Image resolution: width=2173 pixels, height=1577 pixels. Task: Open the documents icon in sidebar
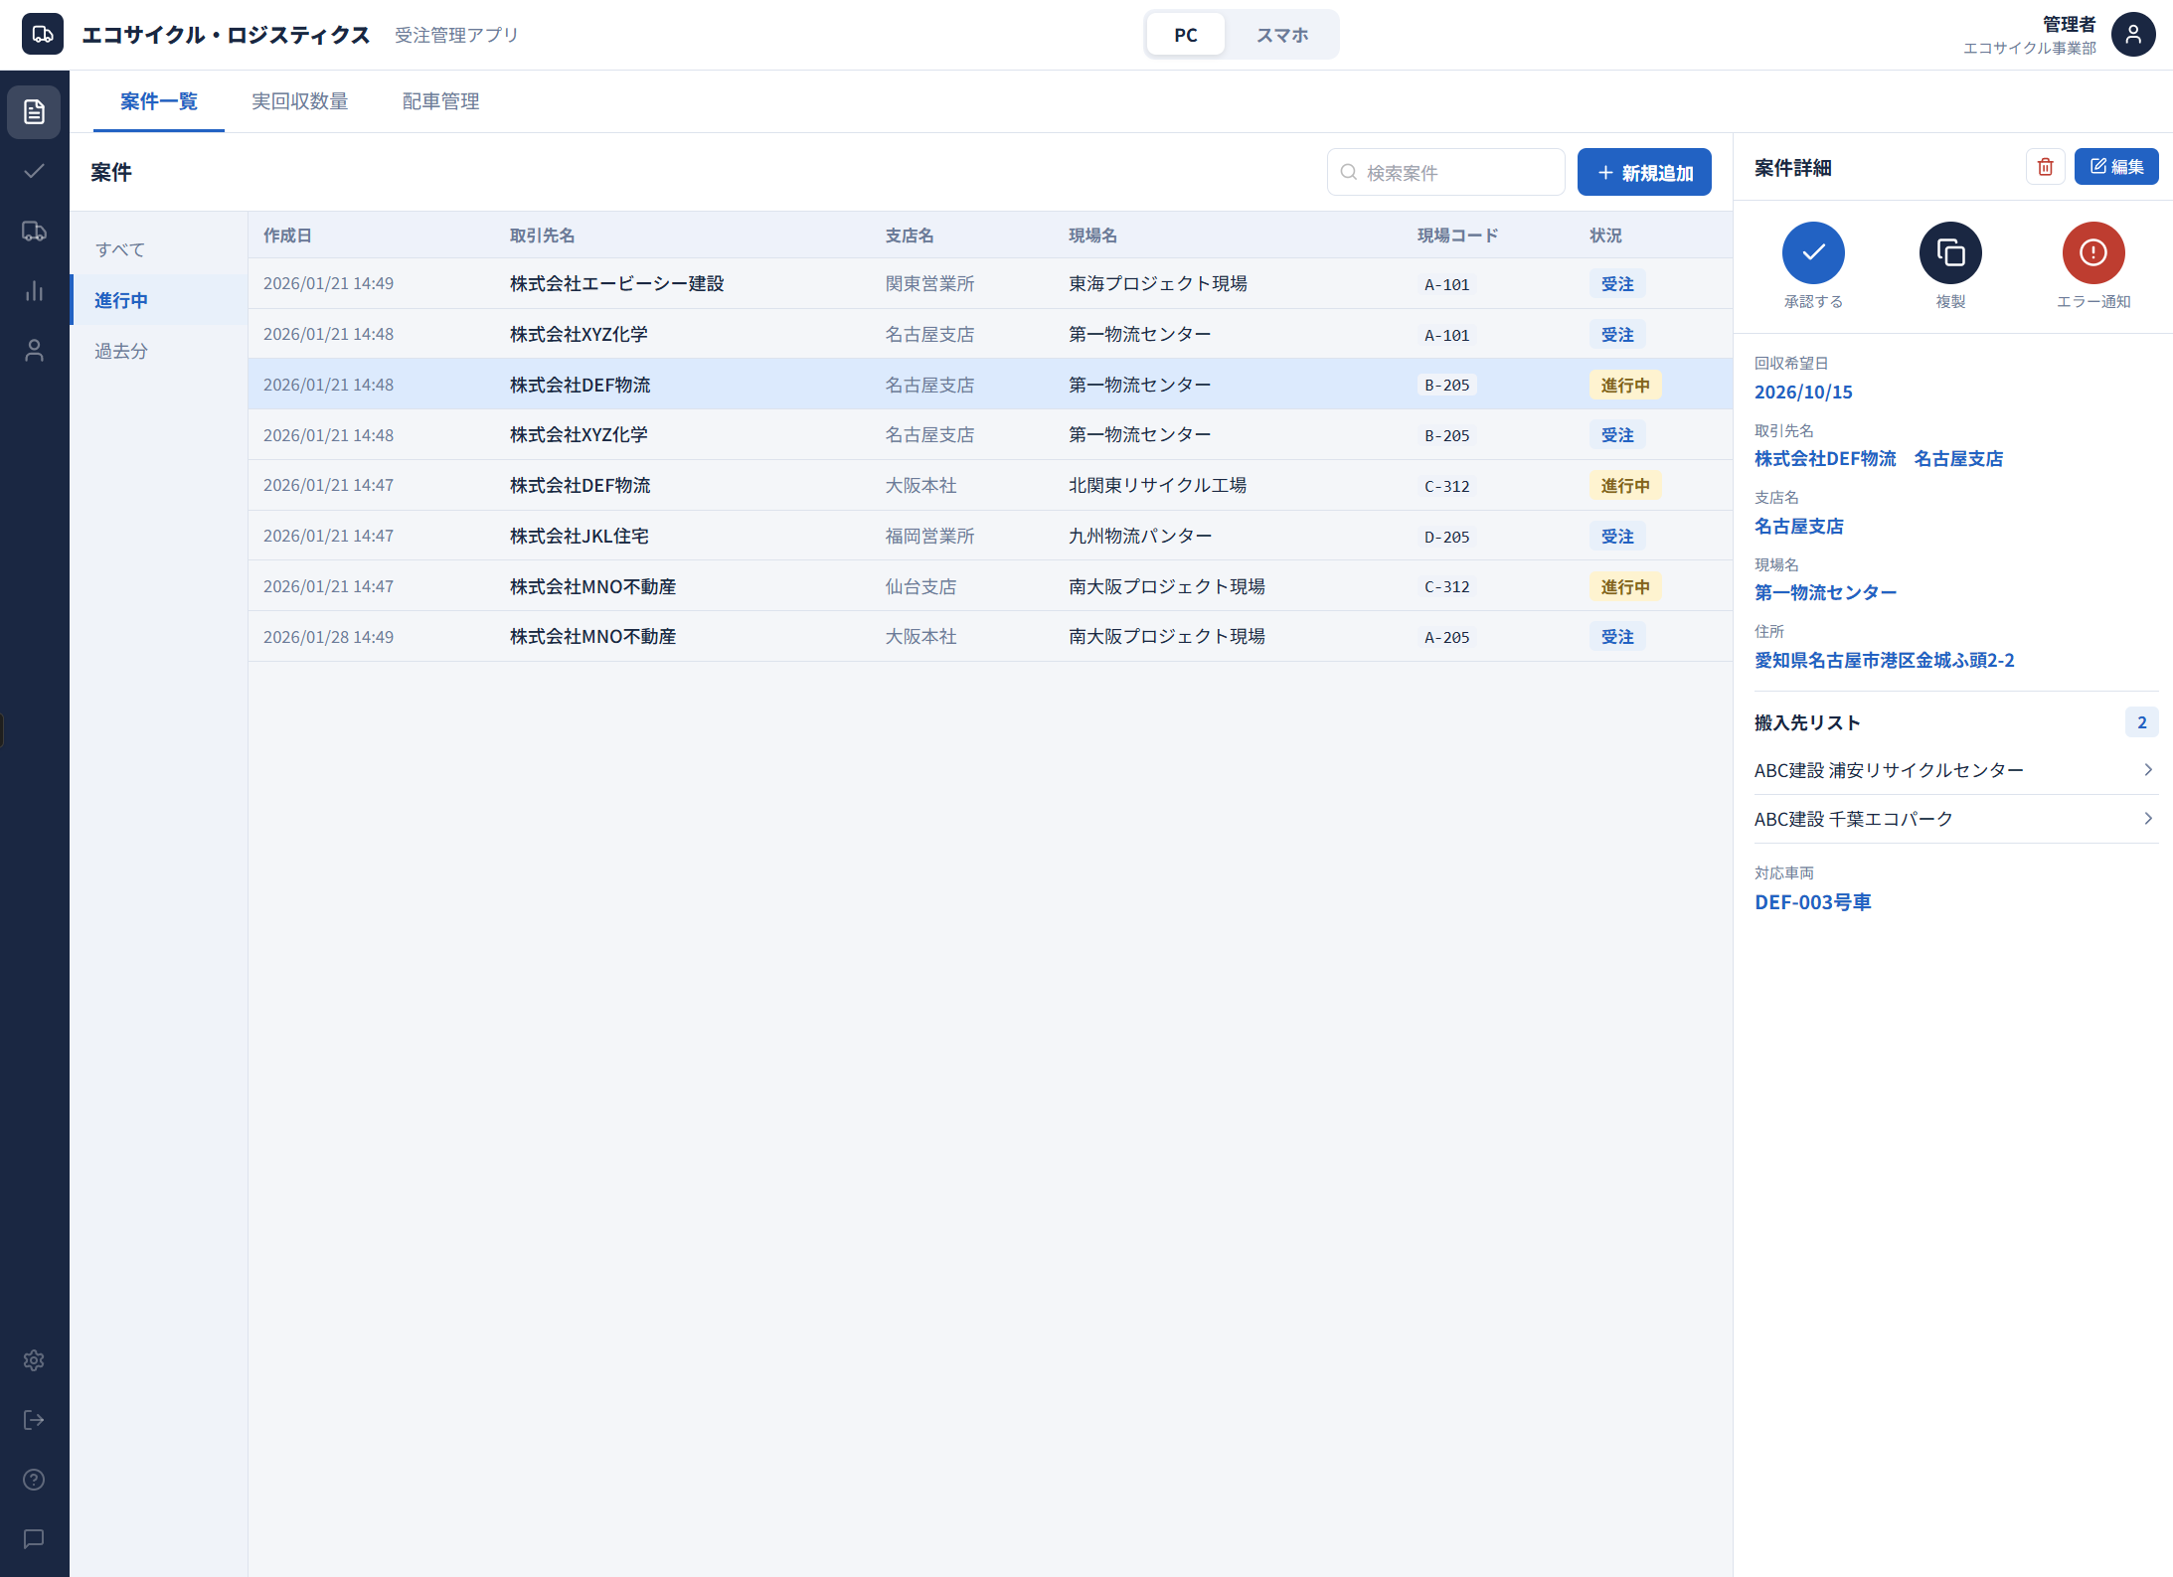click(34, 111)
